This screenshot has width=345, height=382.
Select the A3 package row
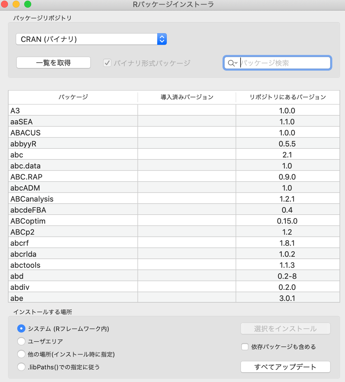[174, 111]
